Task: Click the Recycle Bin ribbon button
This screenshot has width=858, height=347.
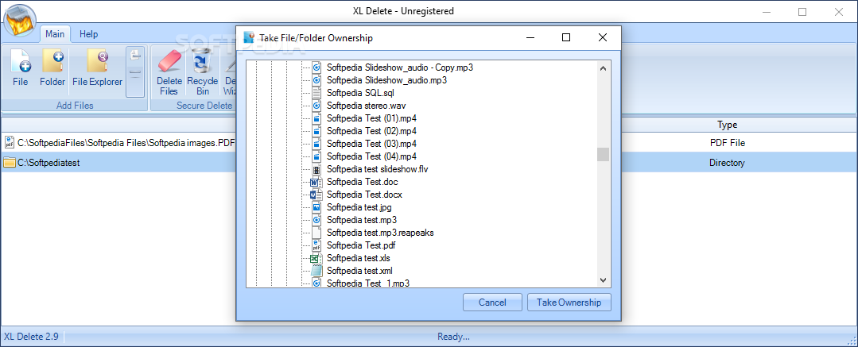Action: coord(203,72)
